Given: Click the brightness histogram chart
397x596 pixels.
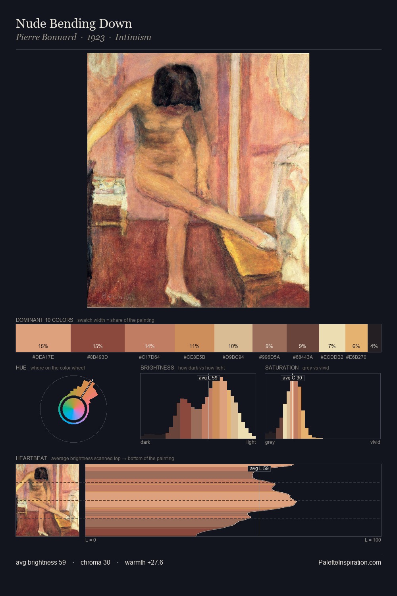Looking at the screenshot, I should point(198,406).
